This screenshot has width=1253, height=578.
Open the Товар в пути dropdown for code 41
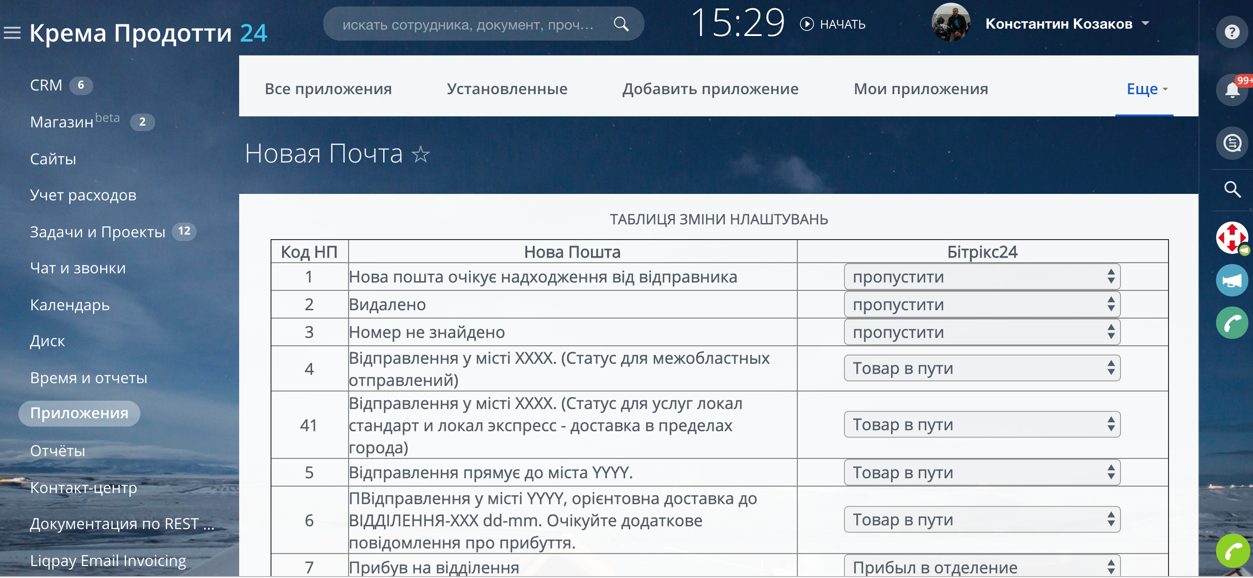coord(982,425)
